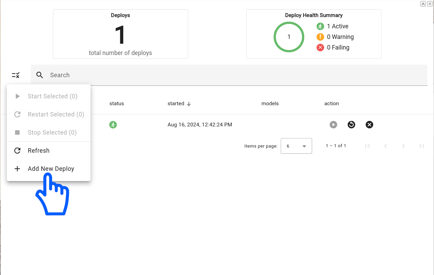The image size is (434, 275).
Task: Click the green Active status icon in the summary
Action: pyautogui.click(x=320, y=26)
